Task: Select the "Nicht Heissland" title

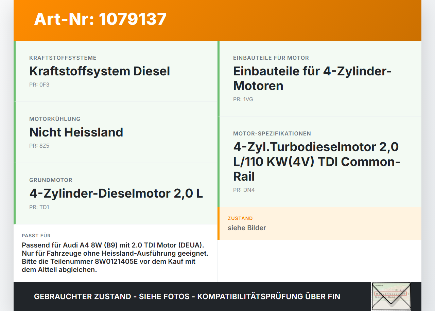Action: tap(76, 132)
